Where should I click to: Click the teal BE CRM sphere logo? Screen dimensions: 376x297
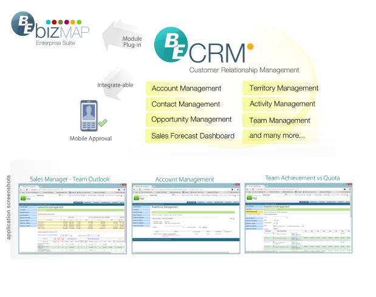pos(171,44)
